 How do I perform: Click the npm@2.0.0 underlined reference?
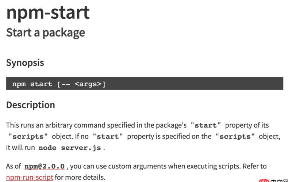(45, 166)
